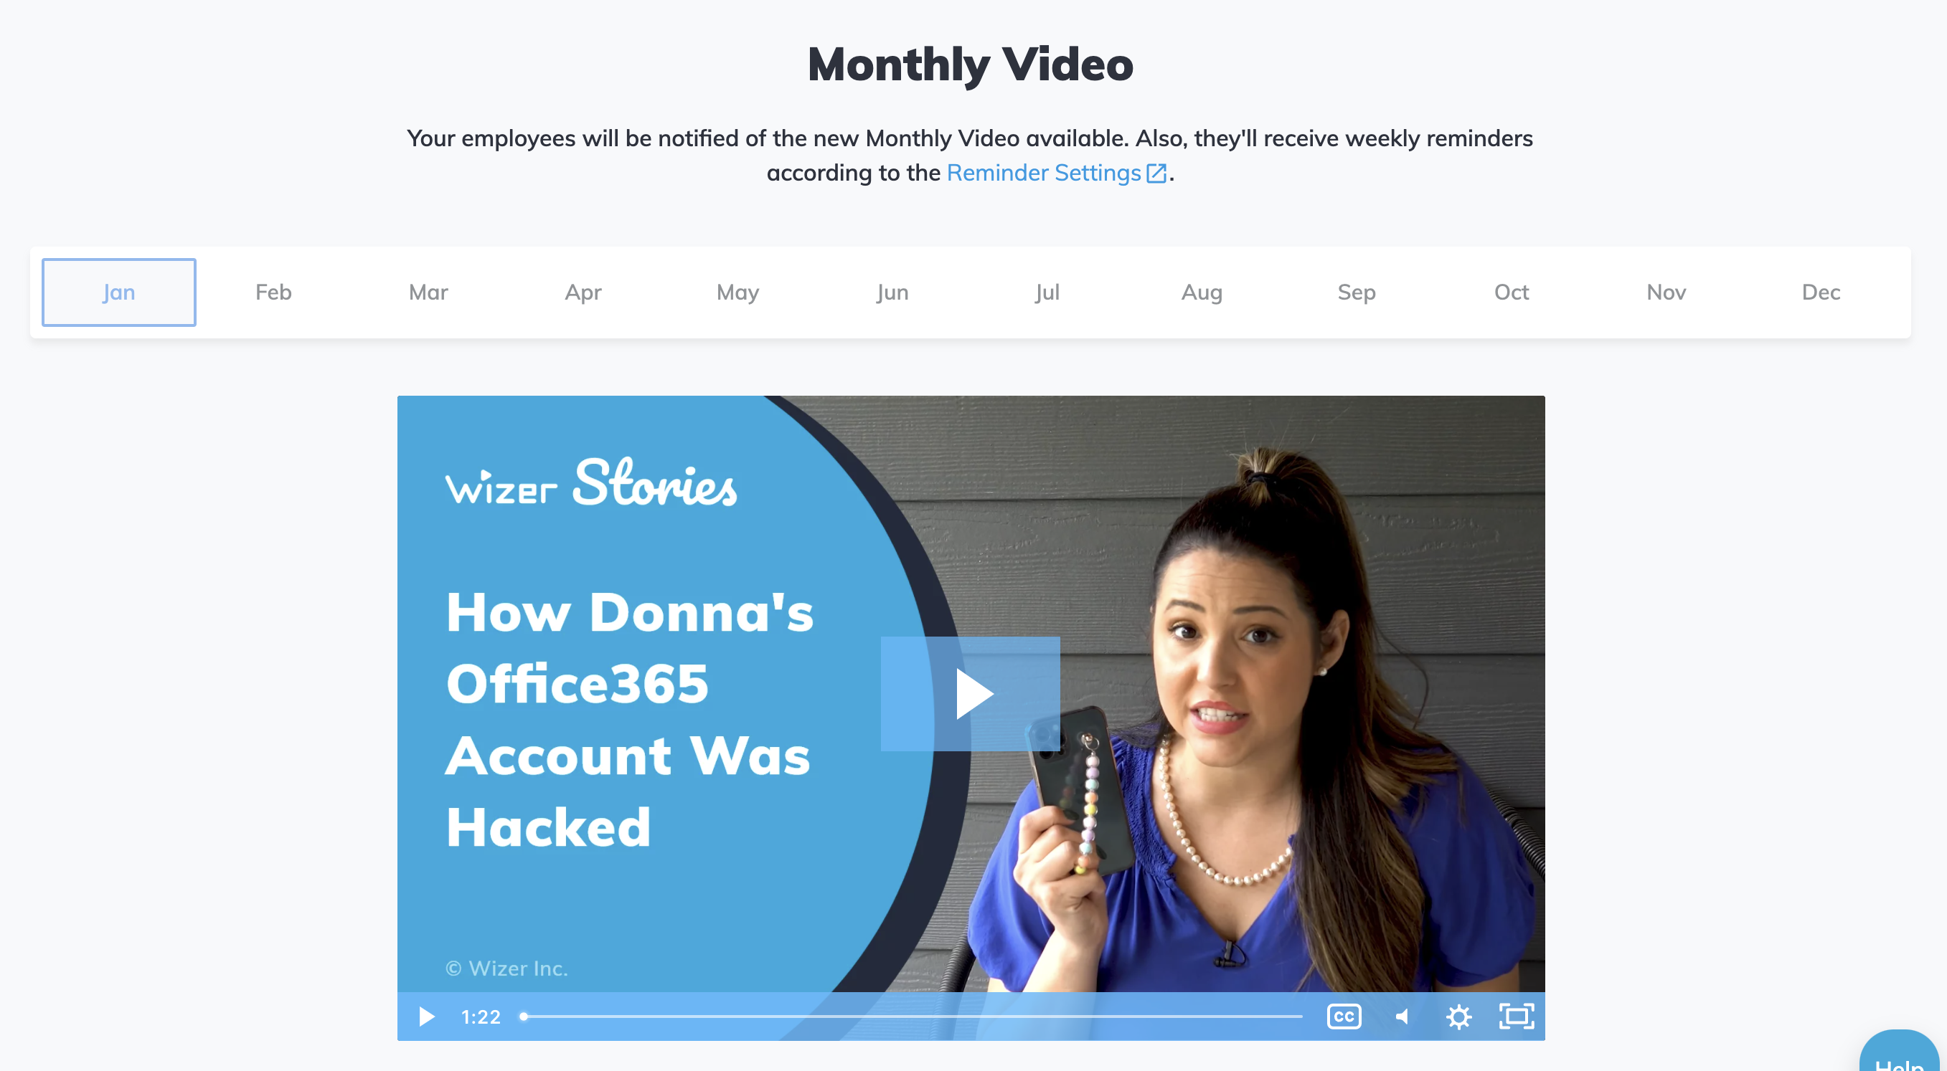Select the Jan monthly video tab

pos(119,292)
